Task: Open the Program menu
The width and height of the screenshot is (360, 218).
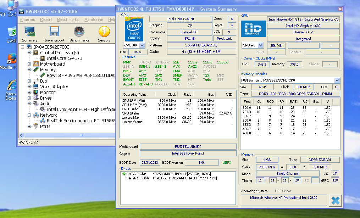Action: point(27,20)
